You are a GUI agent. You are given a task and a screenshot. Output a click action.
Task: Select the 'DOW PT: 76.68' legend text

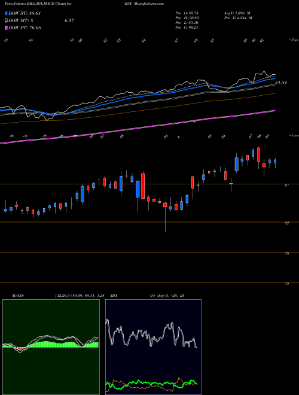click(25, 28)
